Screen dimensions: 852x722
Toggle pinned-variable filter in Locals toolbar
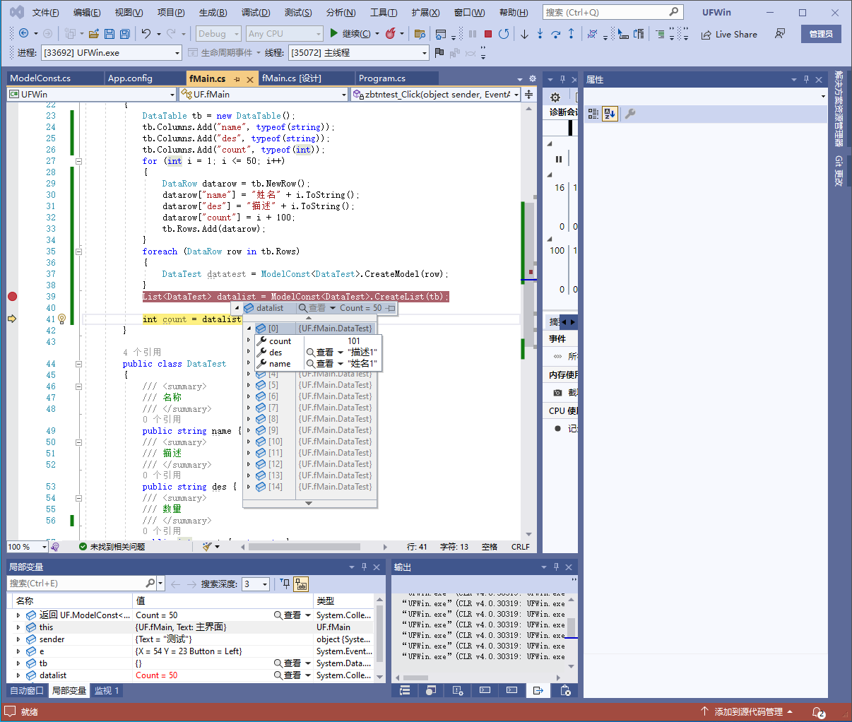(x=285, y=584)
